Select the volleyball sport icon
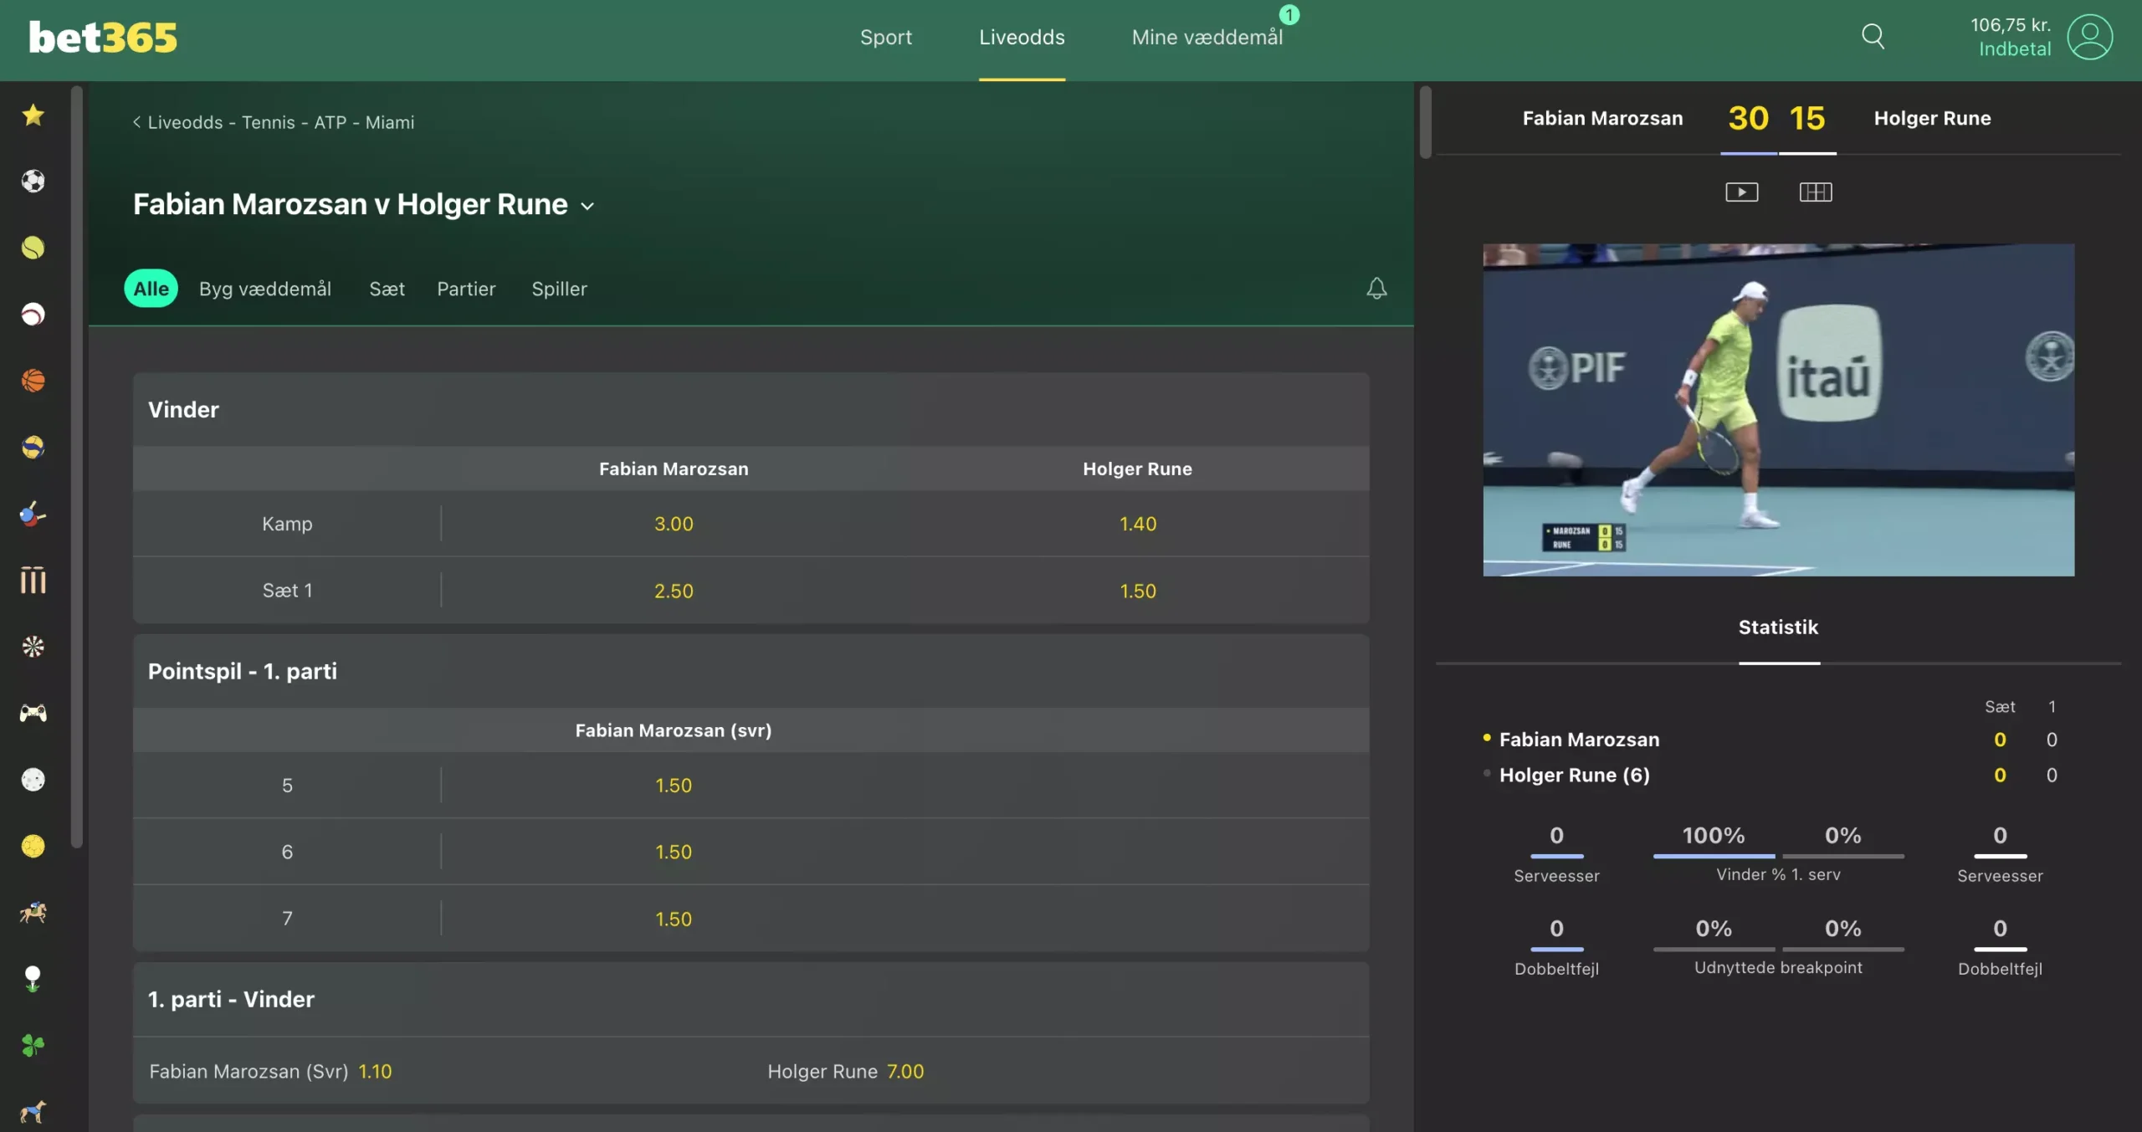2142x1132 pixels. 33,447
